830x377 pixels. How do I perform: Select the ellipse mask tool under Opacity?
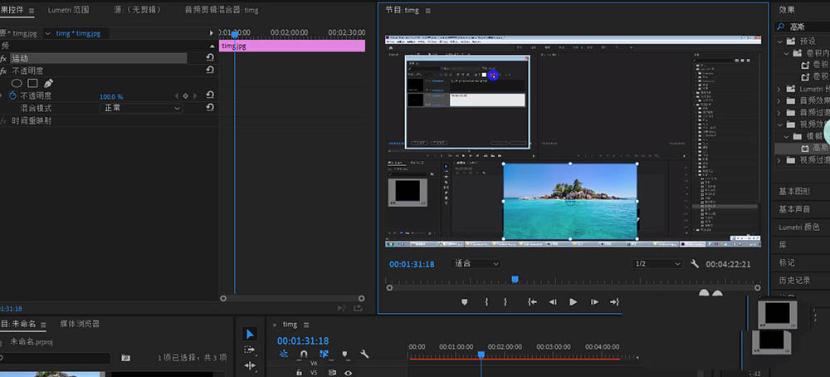(x=17, y=83)
